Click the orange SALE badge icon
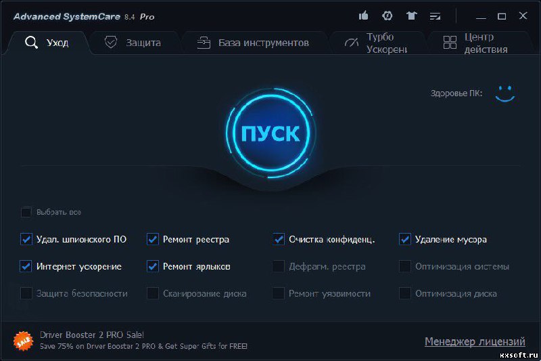Screen dimensions: 541x361 click(23, 341)
